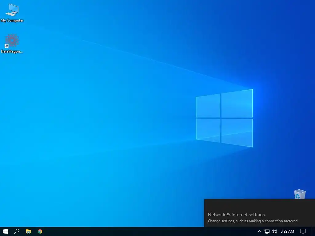Select the DataWagon desktop shortcut
Screen dimensions: 315x236
click(12, 44)
